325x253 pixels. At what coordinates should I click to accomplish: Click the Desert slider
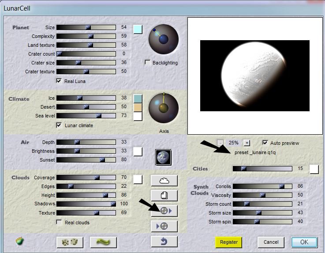86,107
